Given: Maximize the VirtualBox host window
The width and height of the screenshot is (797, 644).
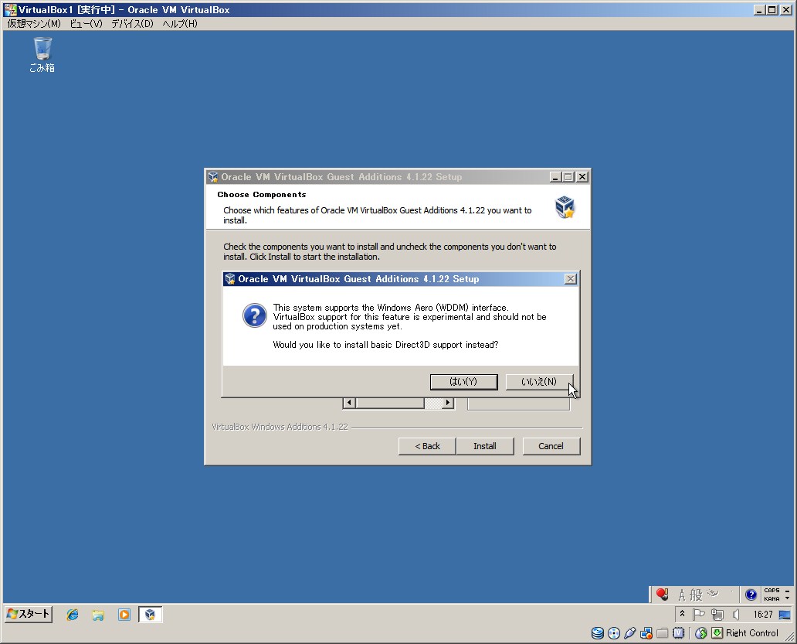Looking at the screenshot, I should click(x=772, y=10).
